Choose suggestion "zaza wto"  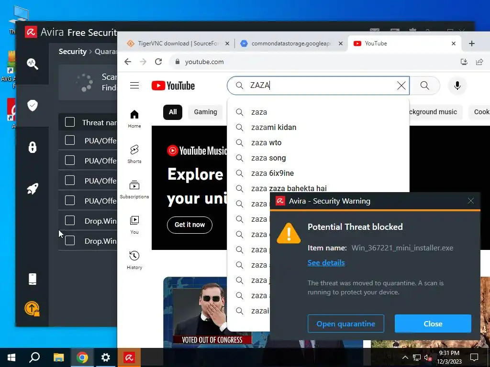(x=318, y=142)
